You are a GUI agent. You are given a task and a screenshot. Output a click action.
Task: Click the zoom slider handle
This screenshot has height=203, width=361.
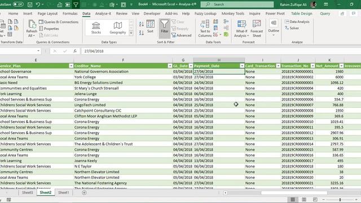click(x=340, y=200)
